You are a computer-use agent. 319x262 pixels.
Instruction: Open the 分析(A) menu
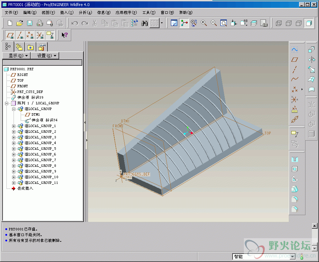click(x=85, y=12)
